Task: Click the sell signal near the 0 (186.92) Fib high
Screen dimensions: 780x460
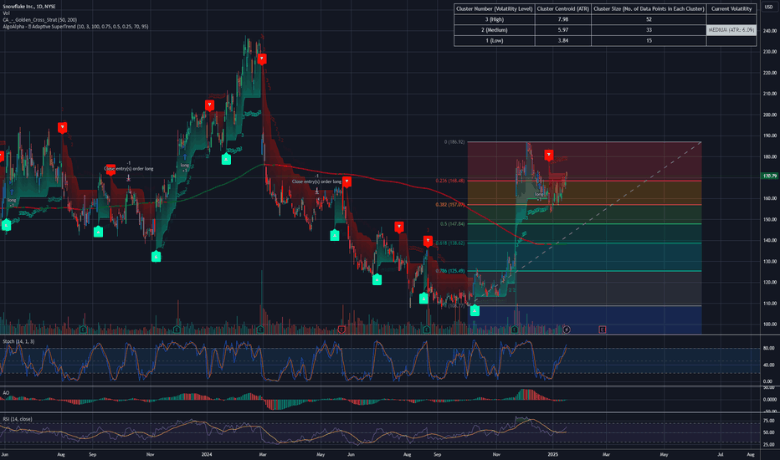Action: pyautogui.click(x=548, y=156)
